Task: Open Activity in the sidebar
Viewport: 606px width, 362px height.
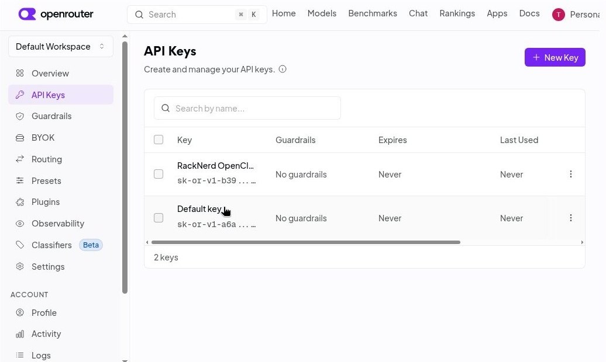Action: [61, 334]
